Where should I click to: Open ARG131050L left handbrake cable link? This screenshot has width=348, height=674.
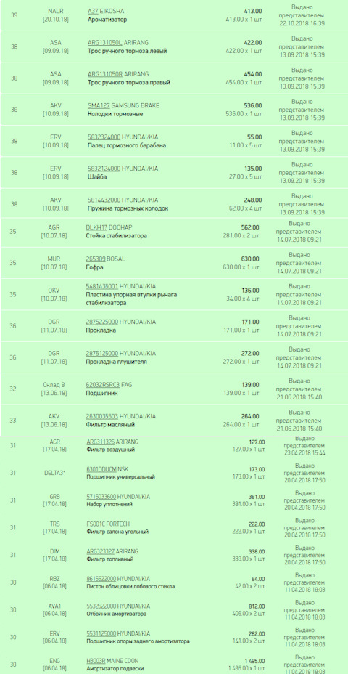coord(105,43)
